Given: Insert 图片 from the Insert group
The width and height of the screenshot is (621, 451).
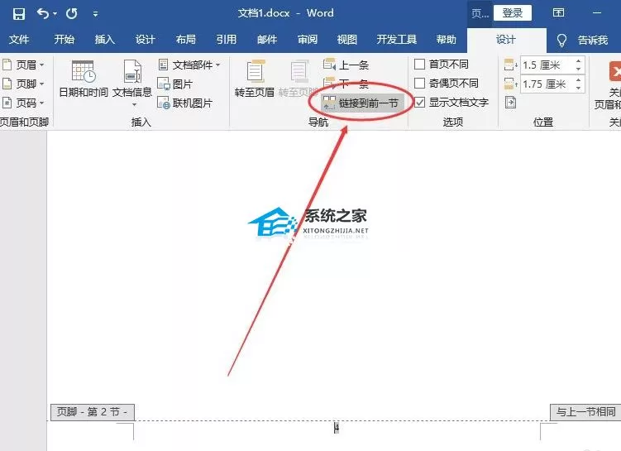Looking at the screenshot, I should click(x=175, y=84).
